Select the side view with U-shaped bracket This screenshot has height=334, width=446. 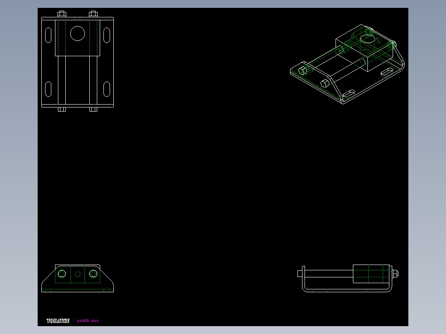point(348,278)
